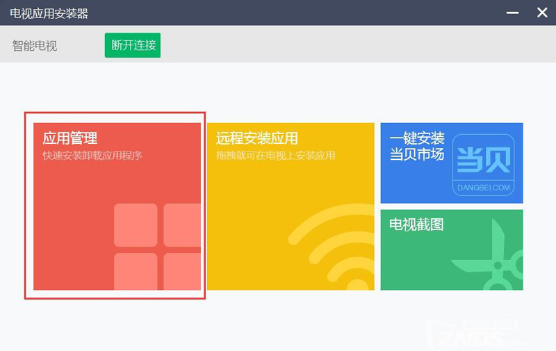The height and width of the screenshot is (351, 556).
Task: Close the 电视应用安装器 window
Action: pos(542,13)
